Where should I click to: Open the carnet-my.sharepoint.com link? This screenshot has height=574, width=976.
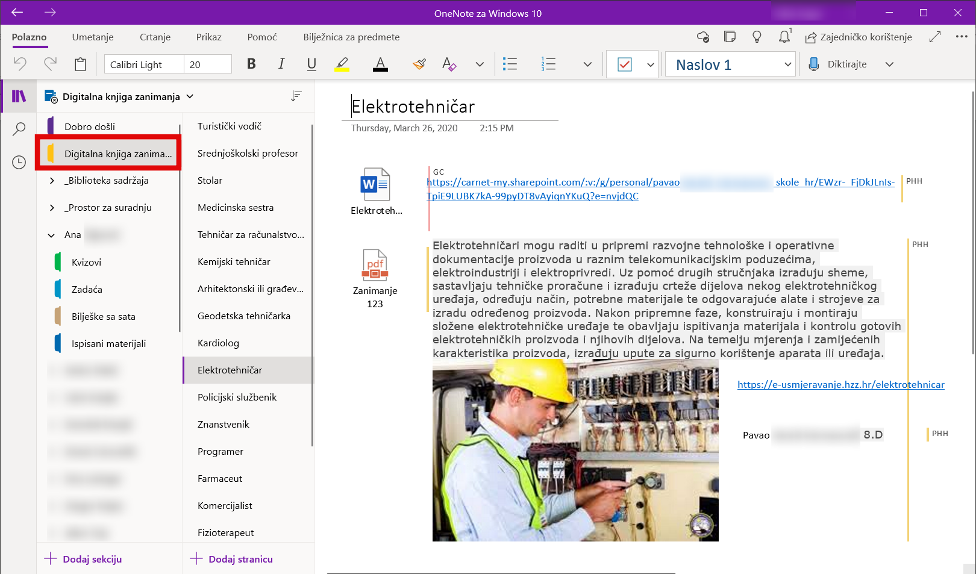(660, 189)
